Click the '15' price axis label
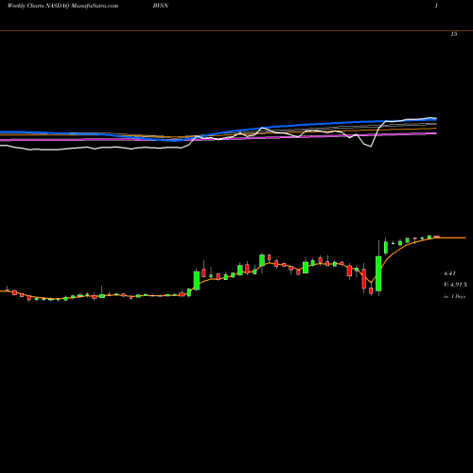The width and height of the screenshot is (473, 473). [454, 34]
